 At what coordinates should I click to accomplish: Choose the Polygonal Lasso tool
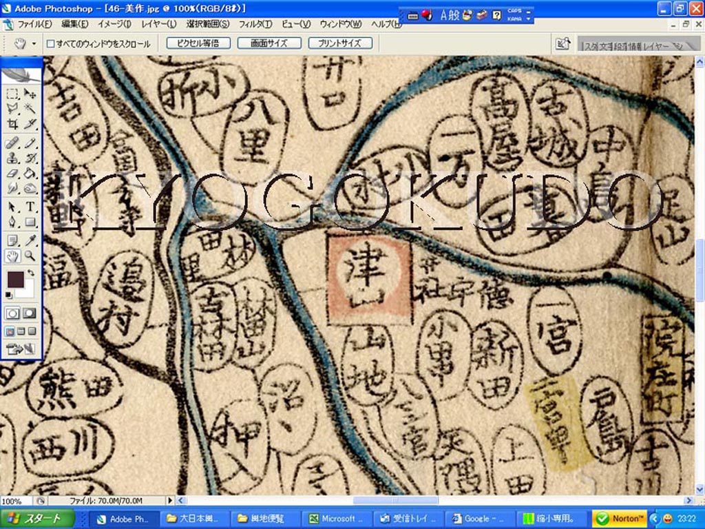click(12, 108)
